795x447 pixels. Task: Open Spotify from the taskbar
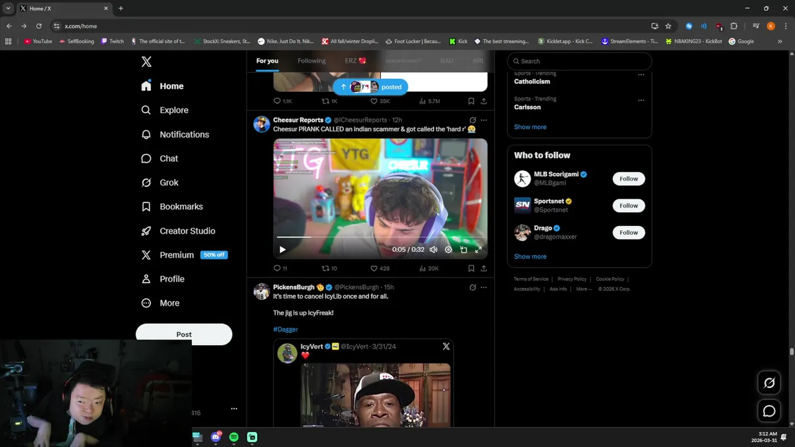(234, 437)
